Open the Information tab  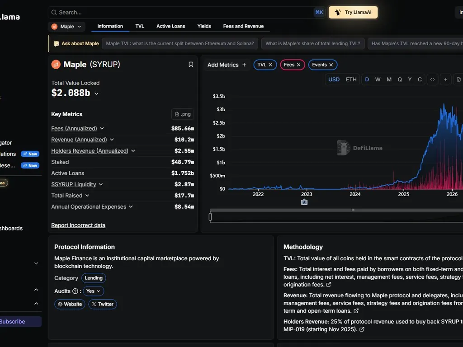pos(110,26)
